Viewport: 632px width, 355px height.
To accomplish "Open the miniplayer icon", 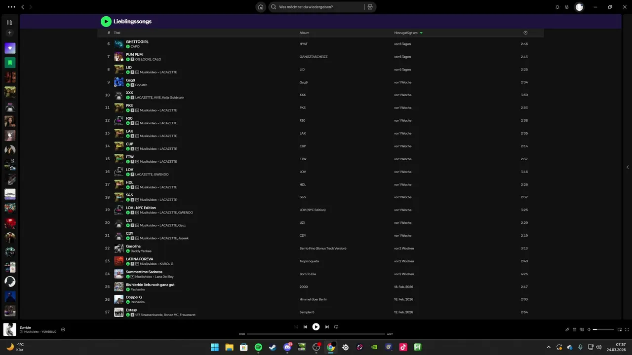I will coord(620,329).
